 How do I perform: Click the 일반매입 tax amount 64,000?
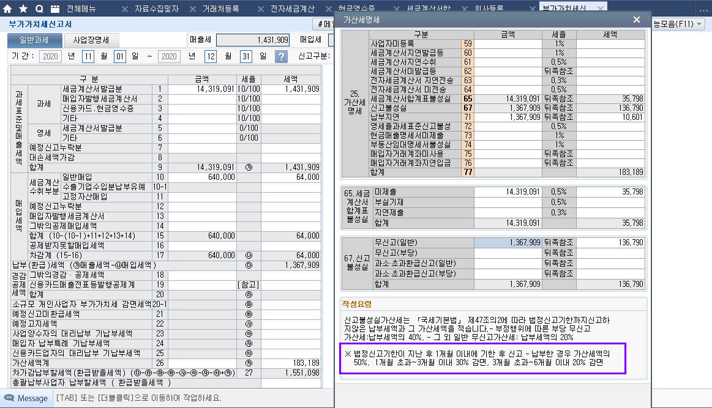(x=291, y=177)
